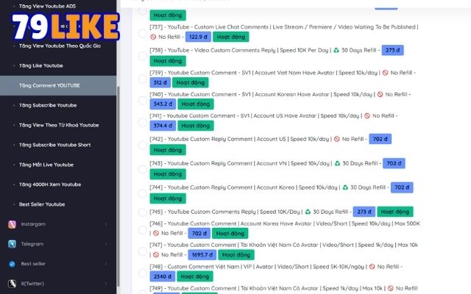Click the 343.2 đ price badge
This screenshot has height=294, width=471.
[163, 104]
